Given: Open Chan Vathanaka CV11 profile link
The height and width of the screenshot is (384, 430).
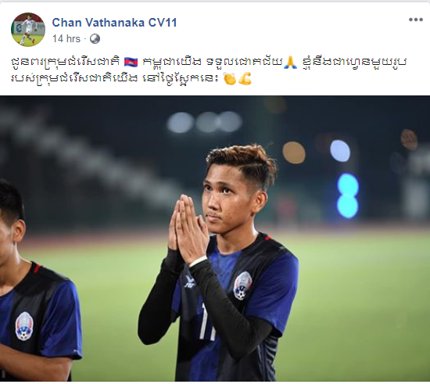Looking at the screenshot, I should pyautogui.click(x=114, y=23).
